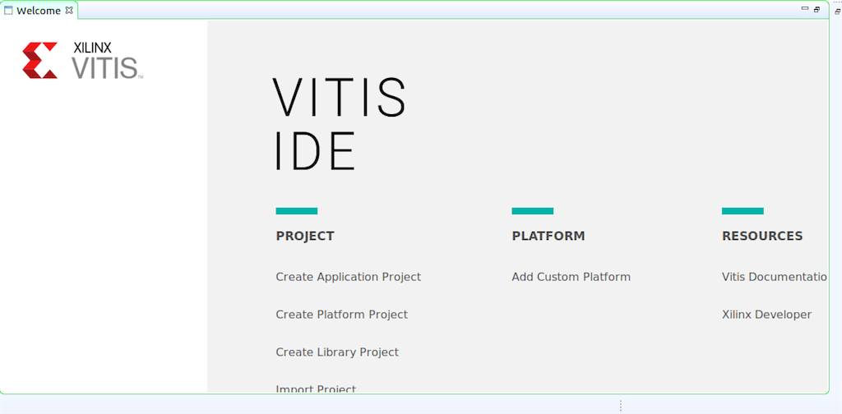Click the RESOURCES section heading
The image size is (842, 414).
pos(762,236)
